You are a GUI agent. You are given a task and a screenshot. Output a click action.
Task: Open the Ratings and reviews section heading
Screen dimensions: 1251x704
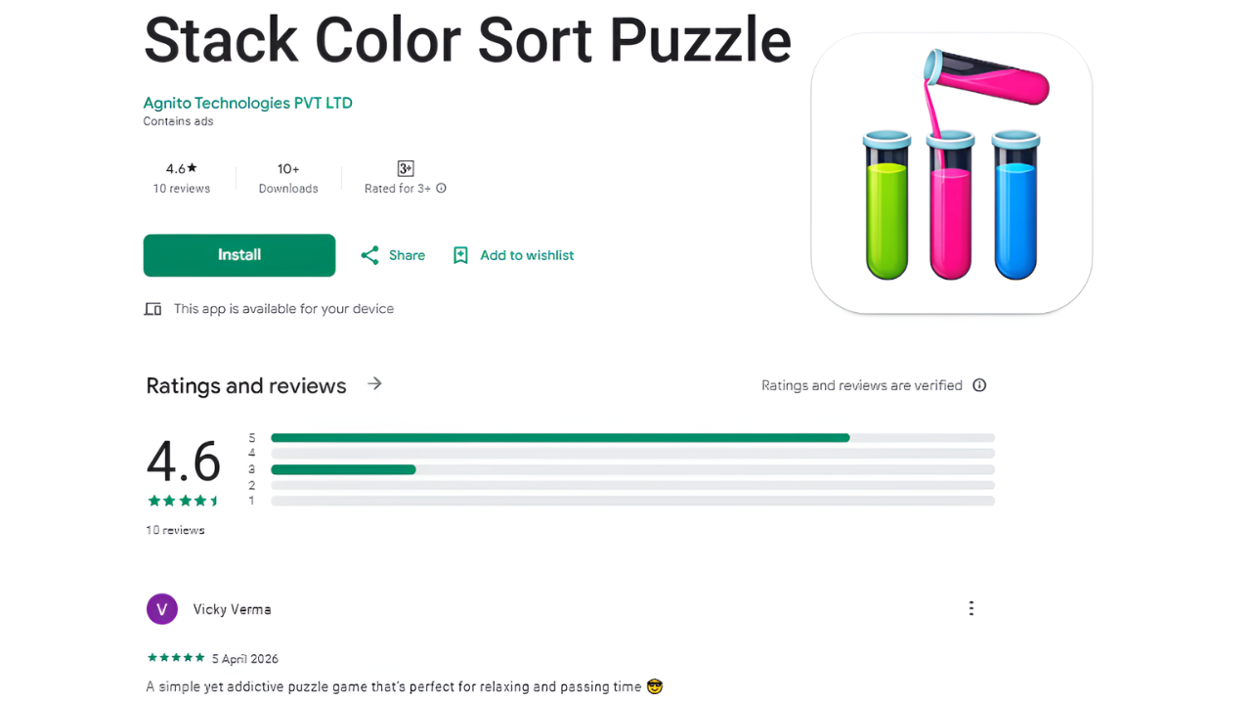[245, 385]
